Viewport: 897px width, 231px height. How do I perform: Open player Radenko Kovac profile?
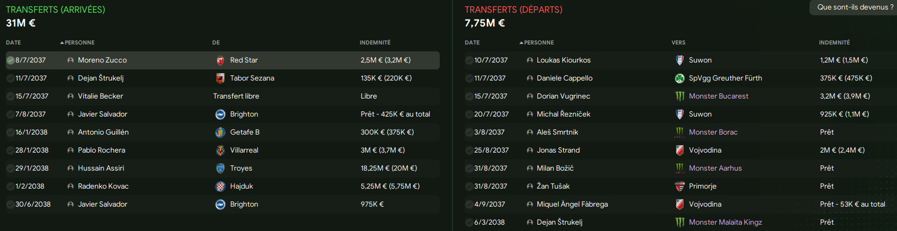[103, 186]
